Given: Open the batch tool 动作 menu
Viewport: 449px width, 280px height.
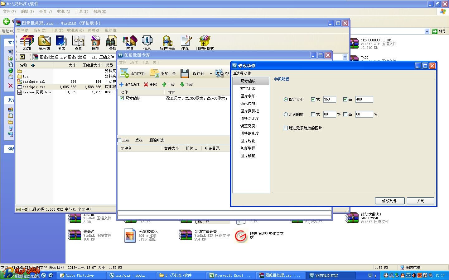Looking at the screenshot, I should (134, 63).
